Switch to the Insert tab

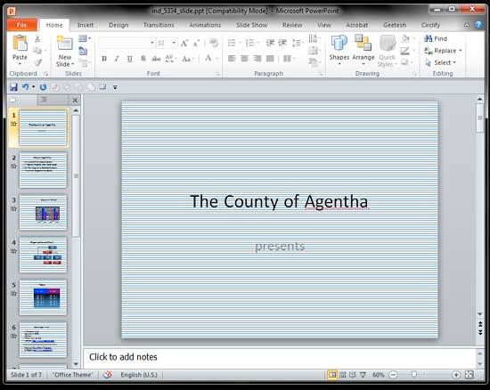(x=86, y=25)
